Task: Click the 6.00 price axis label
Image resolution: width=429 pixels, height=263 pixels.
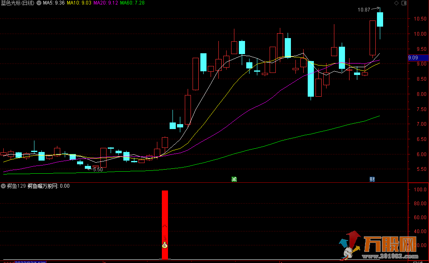Action: coord(421,154)
